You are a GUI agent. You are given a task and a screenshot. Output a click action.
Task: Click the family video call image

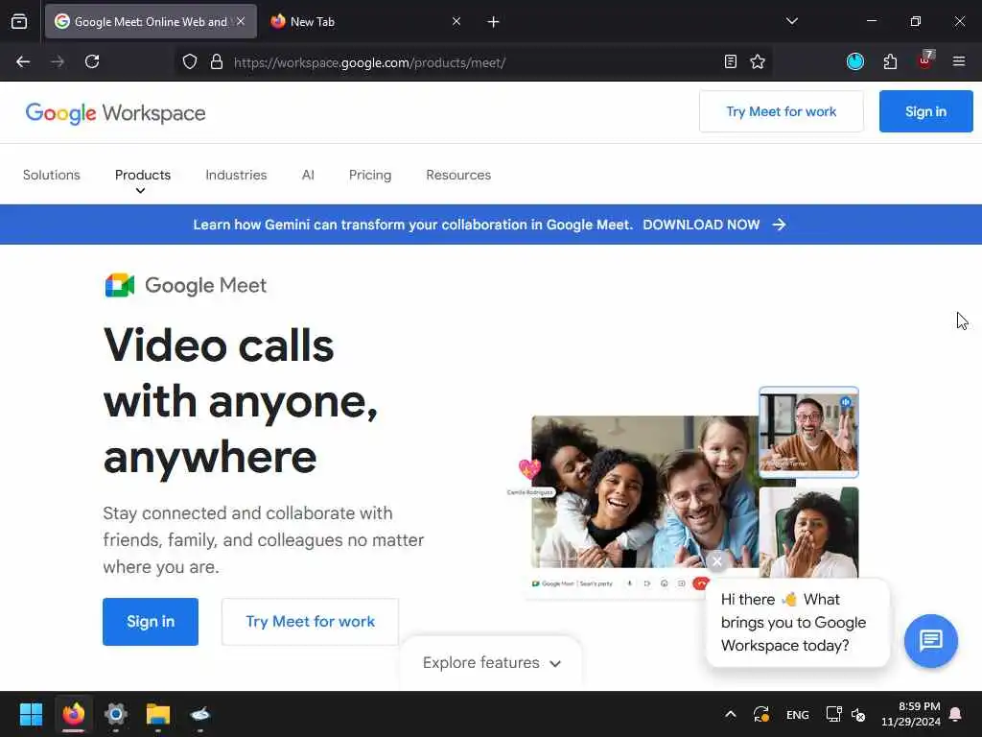[x=645, y=492]
